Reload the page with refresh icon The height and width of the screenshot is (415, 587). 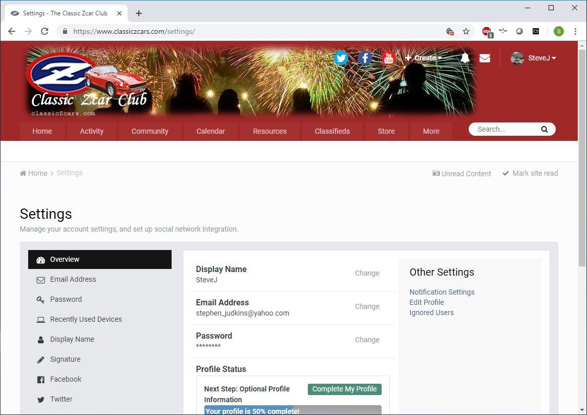pyautogui.click(x=45, y=31)
